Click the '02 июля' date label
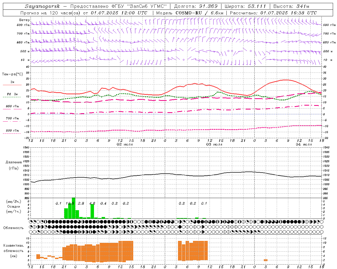337x269 pixels. [125, 144]
